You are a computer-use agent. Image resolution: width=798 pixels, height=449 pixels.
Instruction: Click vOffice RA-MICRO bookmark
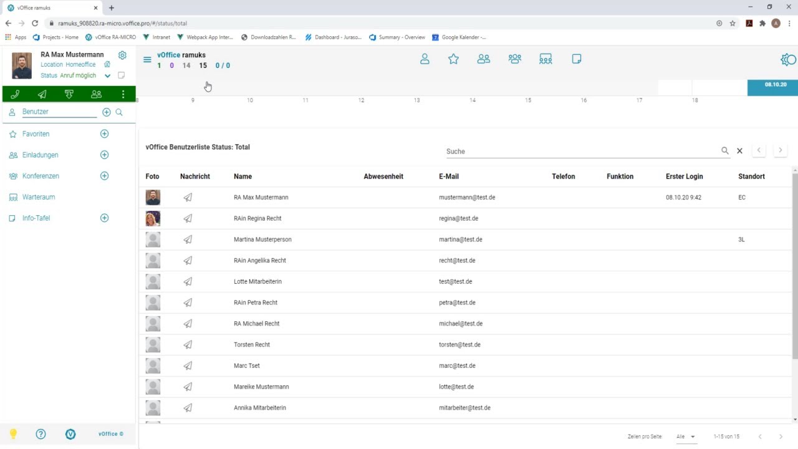[x=111, y=37]
